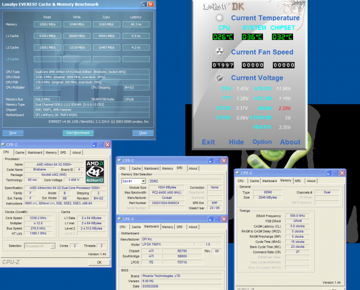Click the BIOS date 03/05/2008 field
The image size is (360, 290).
click(181, 286)
